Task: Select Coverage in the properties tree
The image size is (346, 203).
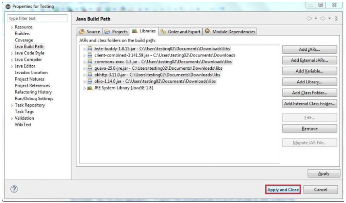Action: tap(24, 40)
